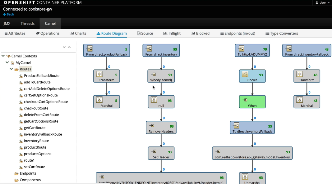Image resolution: width=332 pixels, height=184 pixels.
Task: Click the green When node icon
Action: [245, 100]
